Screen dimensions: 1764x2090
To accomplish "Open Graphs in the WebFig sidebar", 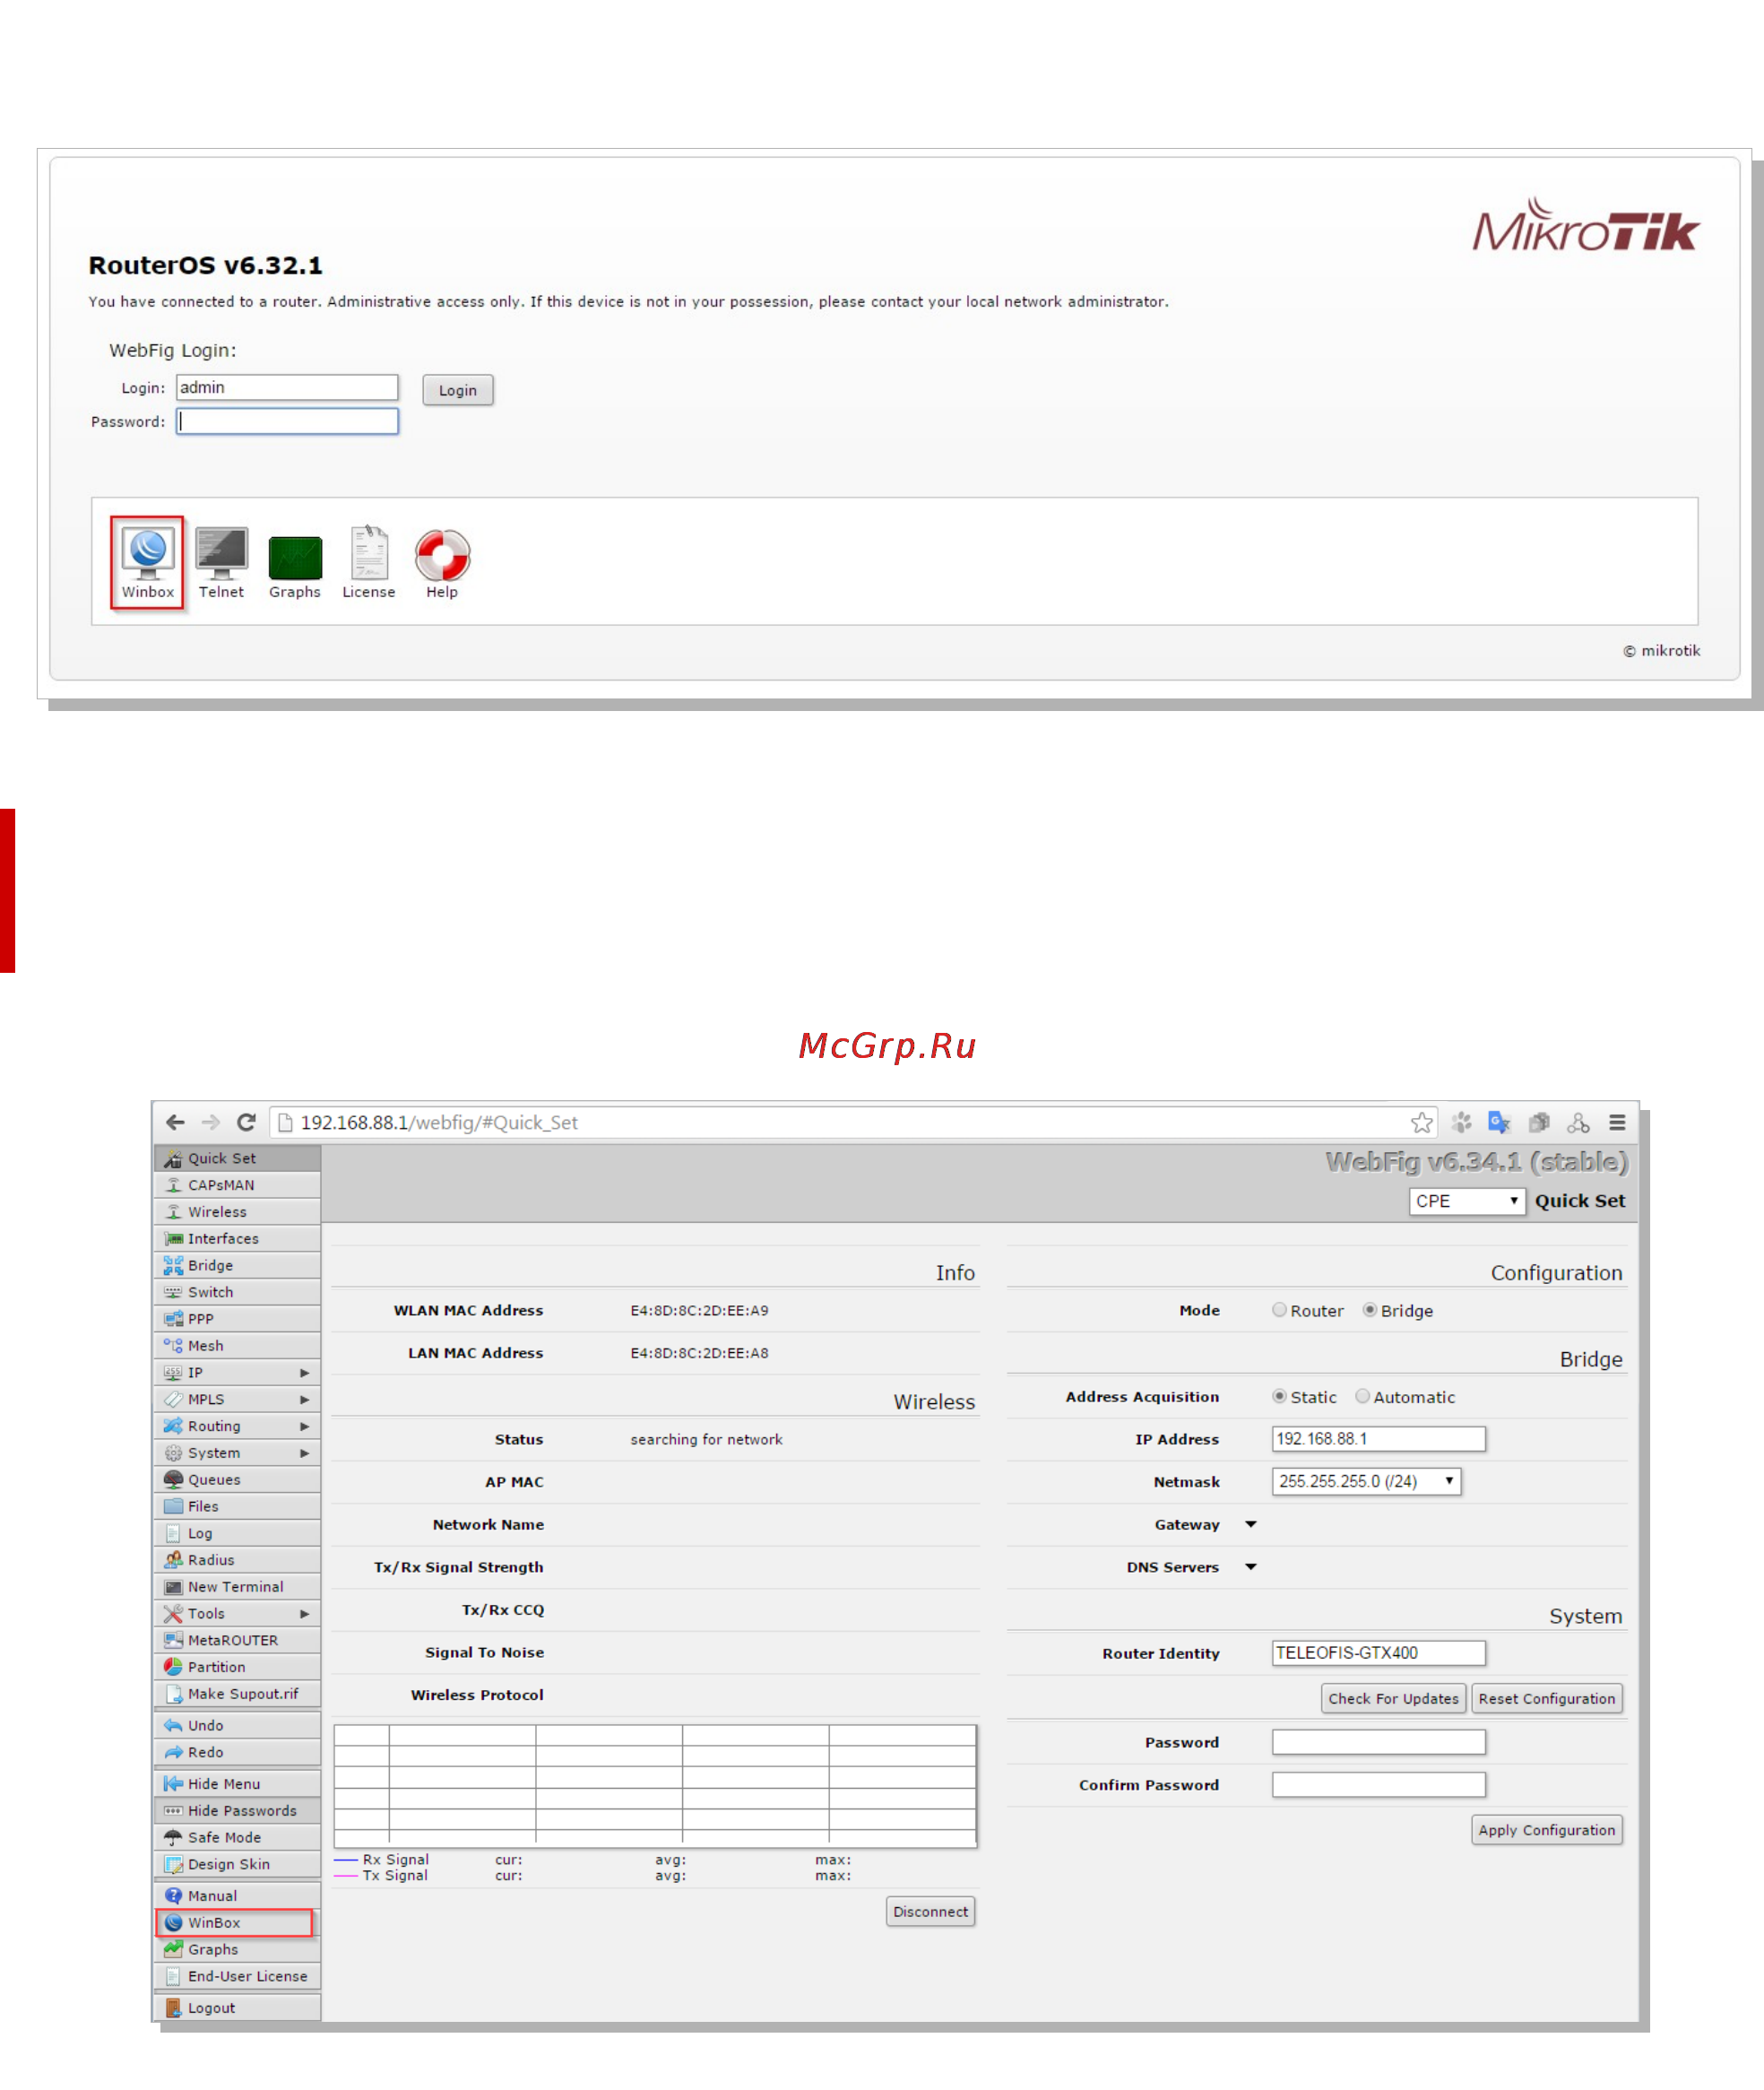I will (237, 1949).
